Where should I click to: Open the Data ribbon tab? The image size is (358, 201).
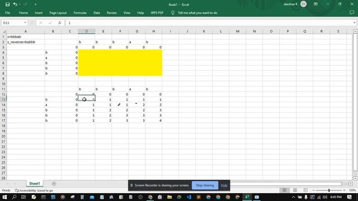[97, 13]
